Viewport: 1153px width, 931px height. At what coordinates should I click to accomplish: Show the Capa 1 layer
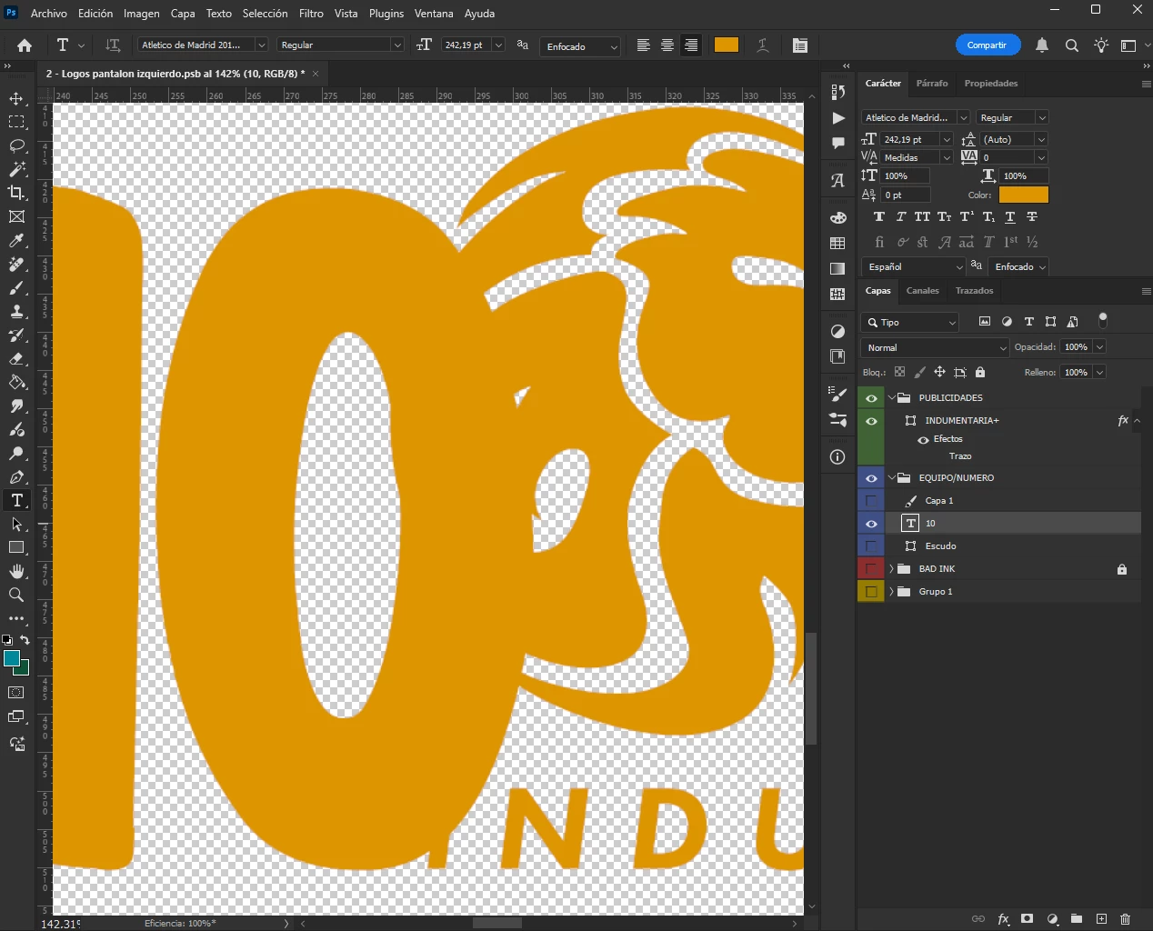click(871, 501)
